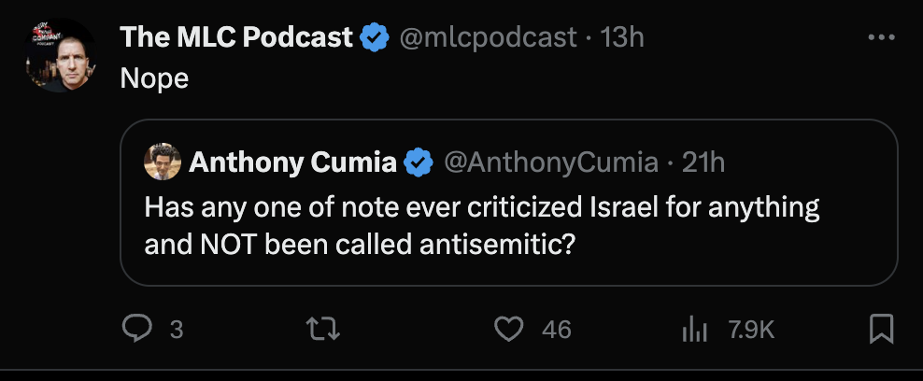This screenshot has height=381, width=923.
Task: Click the 21h quoted tweet timestamp
Action: pos(703,162)
